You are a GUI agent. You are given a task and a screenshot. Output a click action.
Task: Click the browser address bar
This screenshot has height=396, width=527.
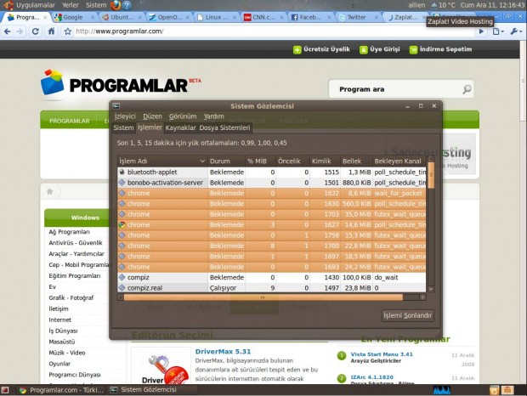point(273,31)
